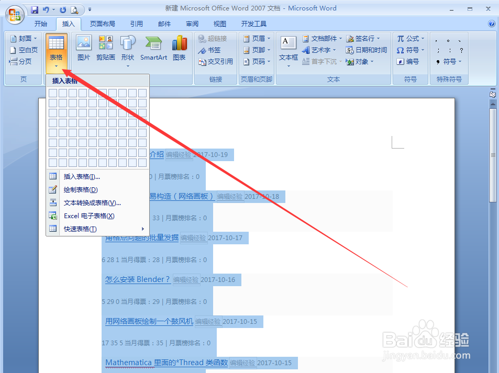Open the 封面 cover page dropdown
499x373 pixels.
(x=24, y=39)
